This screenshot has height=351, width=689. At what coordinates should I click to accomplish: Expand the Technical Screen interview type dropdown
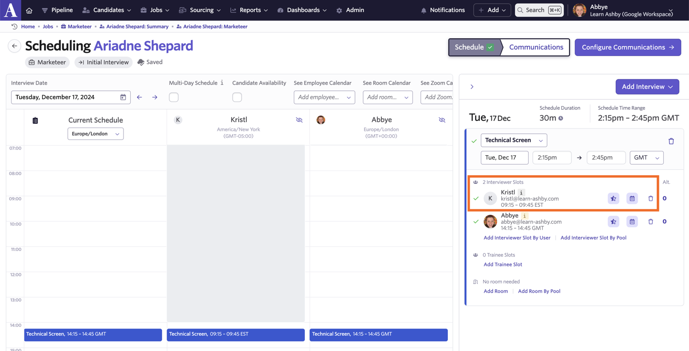click(x=513, y=140)
